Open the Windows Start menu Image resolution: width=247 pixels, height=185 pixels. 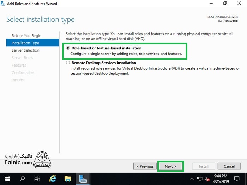pyautogui.click(x=7, y=179)
